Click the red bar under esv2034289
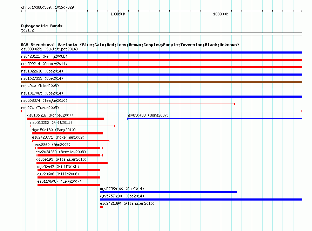Screen dimensions: 312x231 point(69,155)
